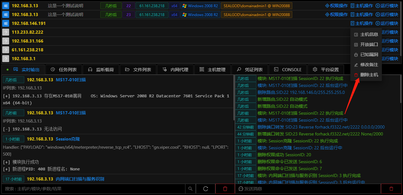Click the x64 tag on session 22 row

pyautogui.click(x=174, y=6)
